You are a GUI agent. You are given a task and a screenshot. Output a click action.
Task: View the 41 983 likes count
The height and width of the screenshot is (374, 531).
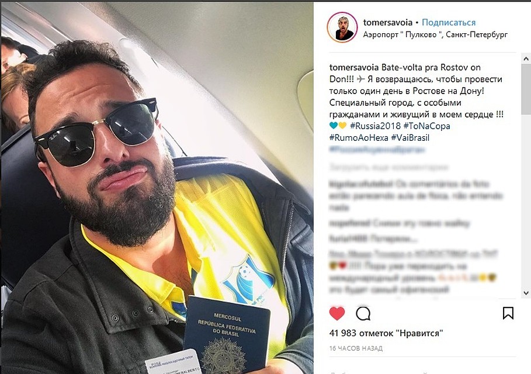point(386,333)
